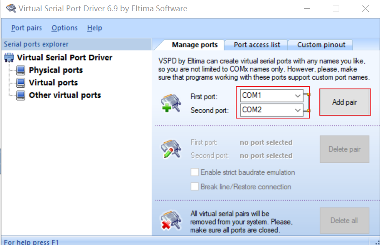Viewport: 380px width, 245px height.
Task: Switch to the Custom pinout tab
Action: [x=321, y=45]
